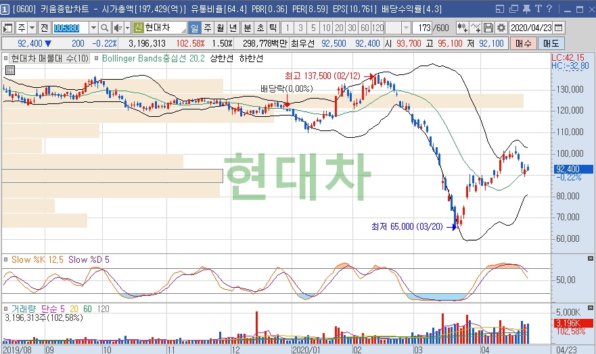
Task: Click the 하한선 lower band label
Action: (251, 58)
